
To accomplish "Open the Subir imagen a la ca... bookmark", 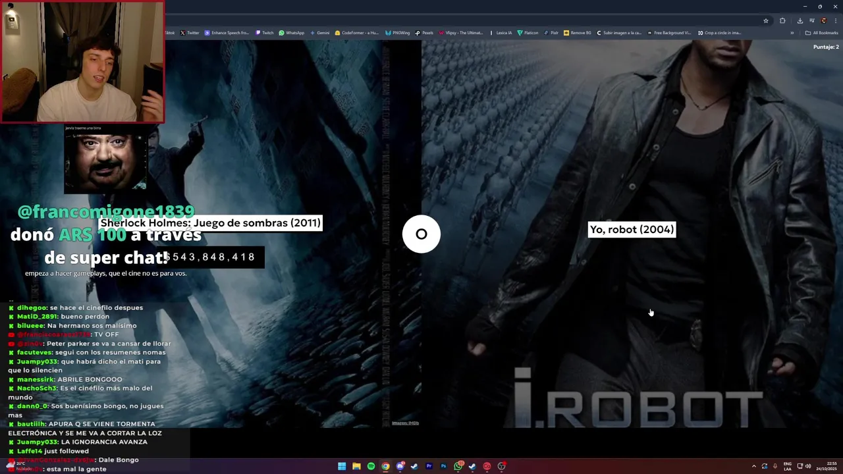I will [619, 32].
